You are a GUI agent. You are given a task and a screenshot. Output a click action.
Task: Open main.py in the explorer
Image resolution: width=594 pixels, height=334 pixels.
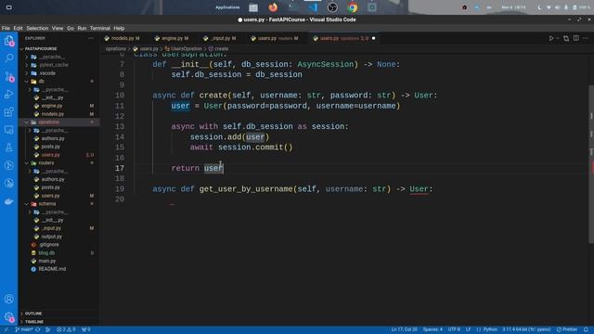(x=47, y=261)
